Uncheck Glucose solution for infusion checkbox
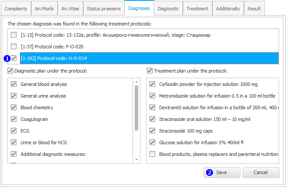The width and height of the screenshot is (286, 187). tap(152, 142)
